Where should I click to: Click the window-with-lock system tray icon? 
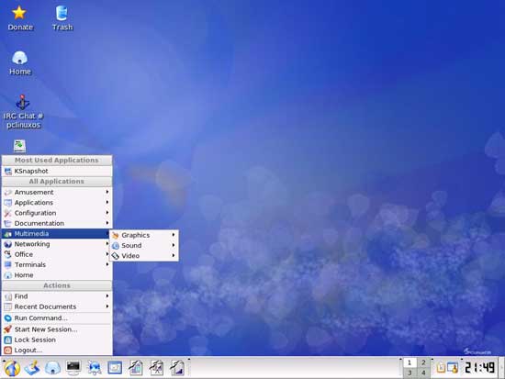coord(453,368)
